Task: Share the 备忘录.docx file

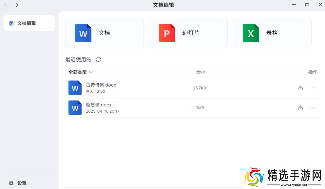Action: (300, 108)
